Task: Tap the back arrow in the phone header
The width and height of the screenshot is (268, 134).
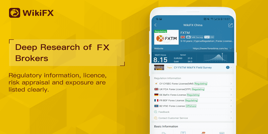Action: tap(155, 25)
